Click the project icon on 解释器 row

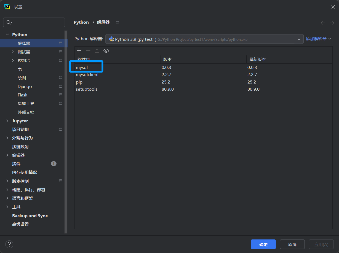[x=60, y=43]
